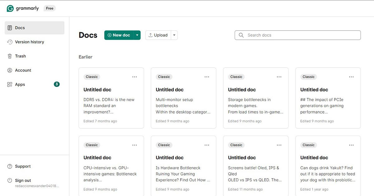The image size is (374, 196).
Task: Click the Apps grid icon
Action: click(10, 85)
